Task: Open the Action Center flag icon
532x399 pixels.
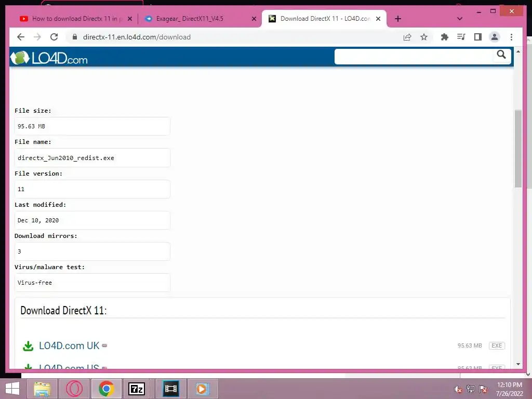Action: (x=483, y=389)
